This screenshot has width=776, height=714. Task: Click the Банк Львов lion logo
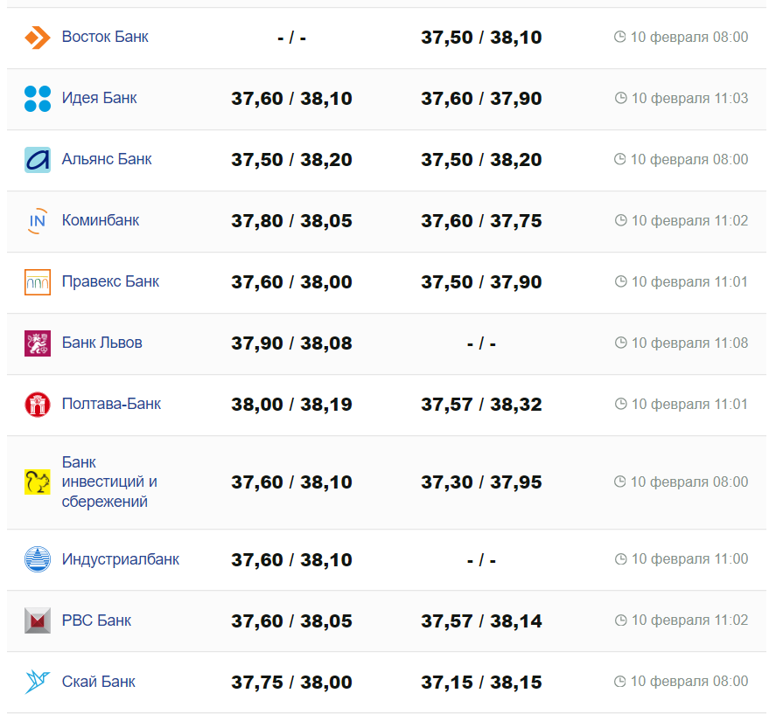tap(38, 343)
